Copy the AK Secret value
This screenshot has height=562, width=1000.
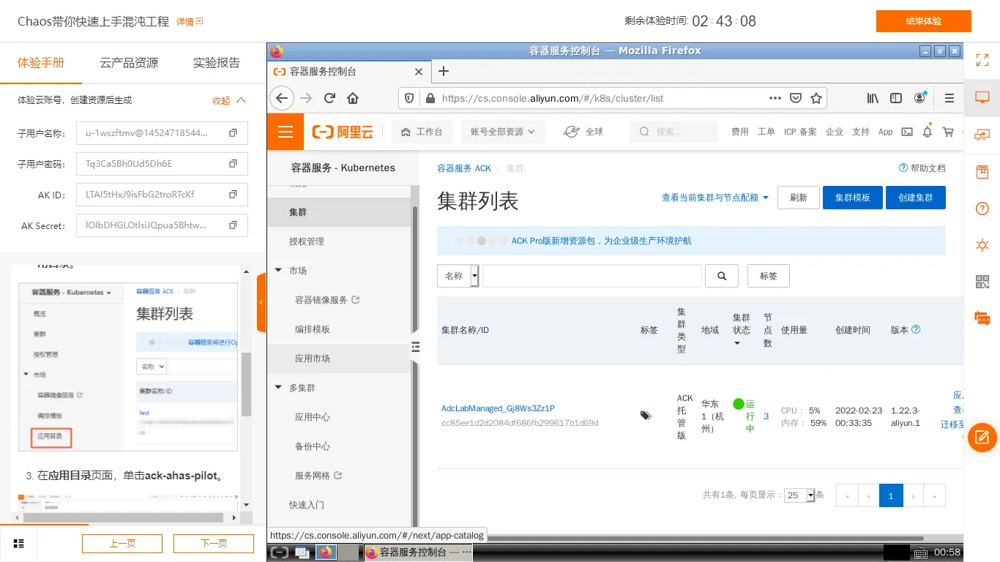coord(233,225)
